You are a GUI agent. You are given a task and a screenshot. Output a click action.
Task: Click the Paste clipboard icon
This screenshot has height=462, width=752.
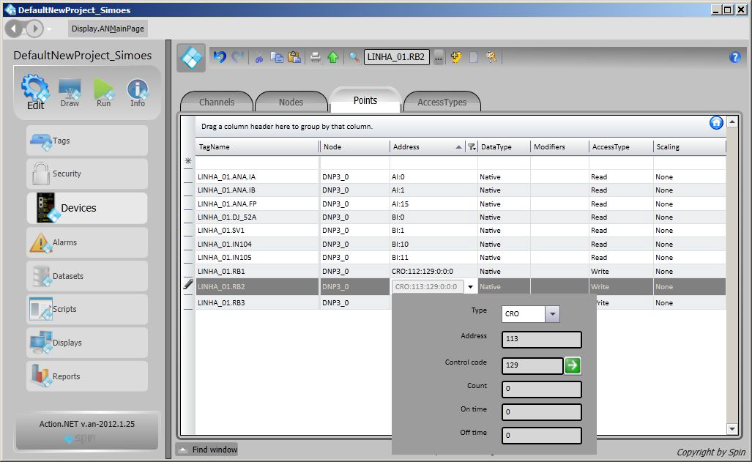[294, 57]
